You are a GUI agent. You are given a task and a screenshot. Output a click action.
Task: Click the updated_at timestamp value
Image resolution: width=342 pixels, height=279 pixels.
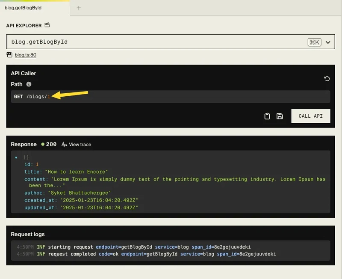point(99,208)
